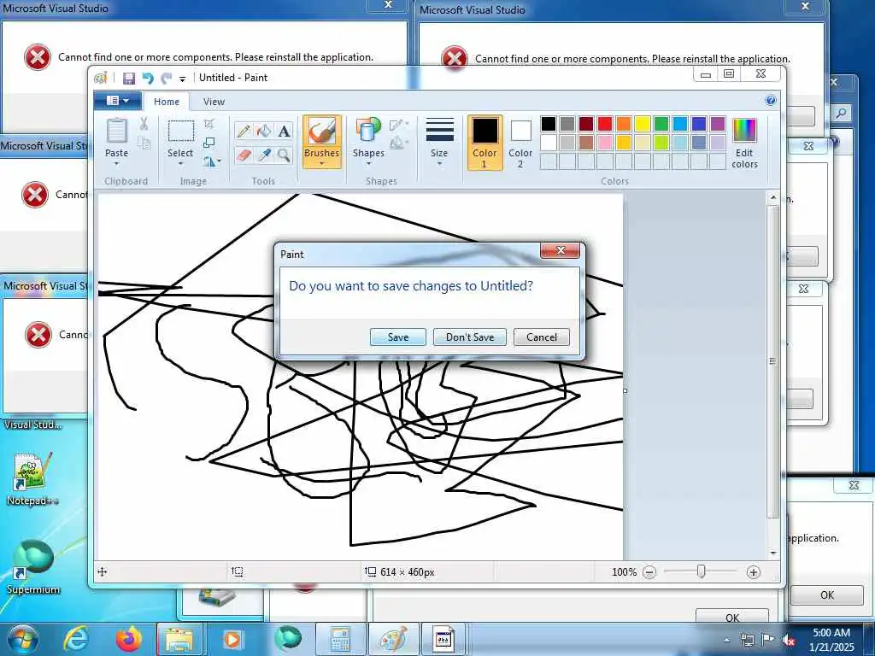Image resolution: width=875 pixels, height=656 pixels.
Task: Select the Color picker eyedropper tool
Action: (263, 155)
